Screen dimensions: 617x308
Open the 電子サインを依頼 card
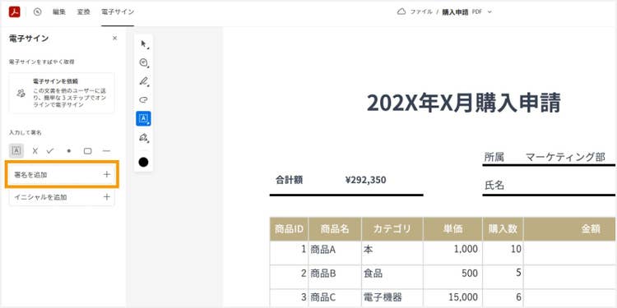62,93
